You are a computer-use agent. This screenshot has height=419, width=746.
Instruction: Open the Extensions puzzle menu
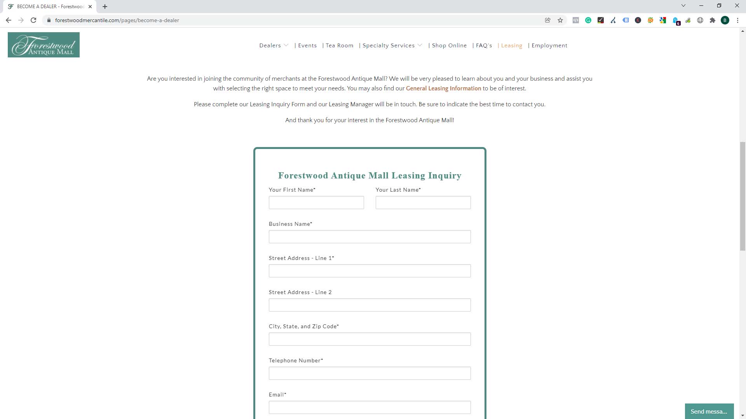(x=713, y=20)
